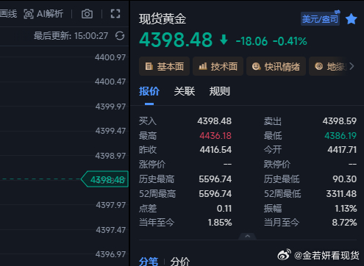364x266 pixels.
Task: Take a chart snapshot with camera icon
Action: [87, 14]
